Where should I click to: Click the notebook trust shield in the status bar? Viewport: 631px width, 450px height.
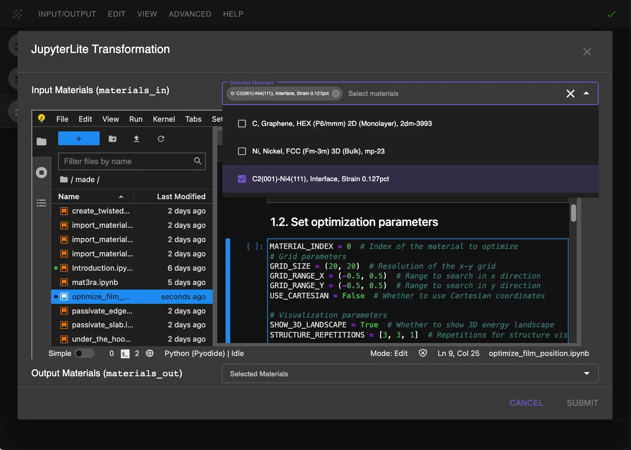pyautogui.click(x=423, y=353)
